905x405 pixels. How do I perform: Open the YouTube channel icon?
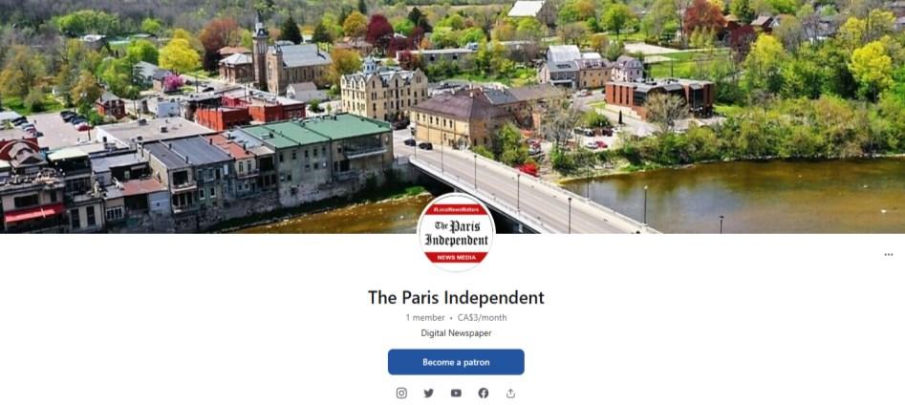456,393
